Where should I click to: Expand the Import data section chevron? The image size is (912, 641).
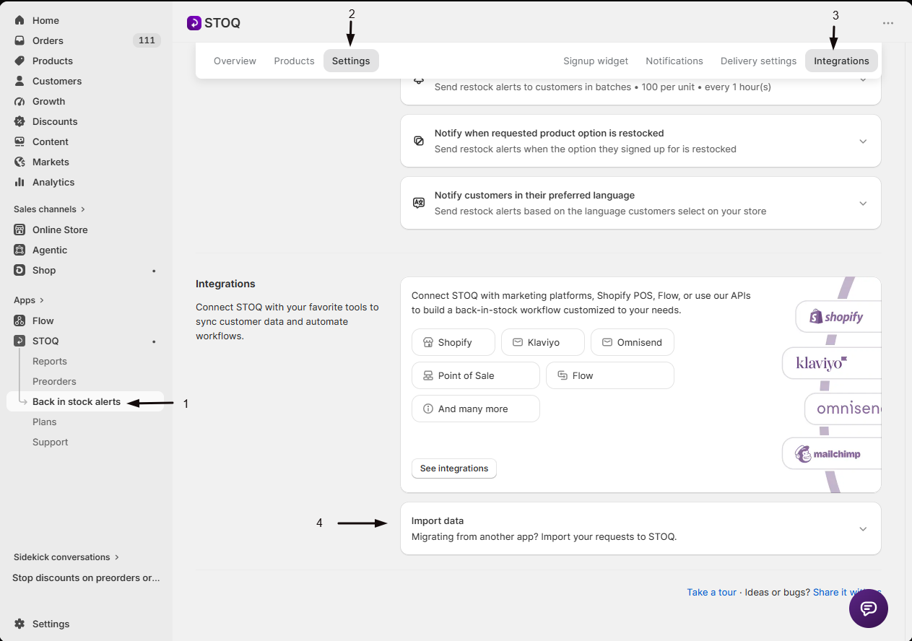point(863,529)
